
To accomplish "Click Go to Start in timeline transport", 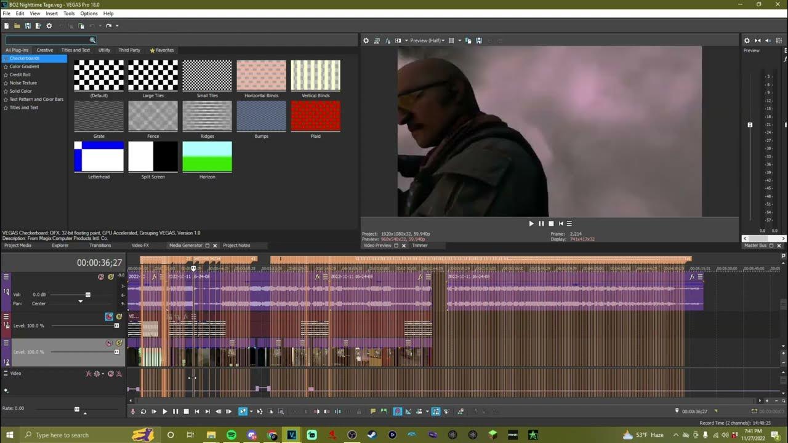I will tap(197, 412).
